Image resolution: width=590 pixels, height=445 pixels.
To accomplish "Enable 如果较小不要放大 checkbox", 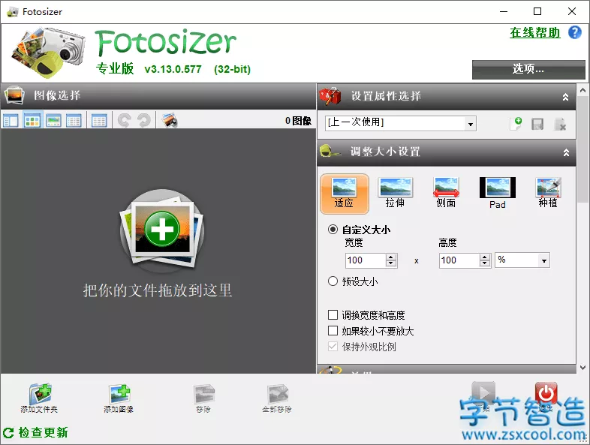I will click(x=333, y=330).
